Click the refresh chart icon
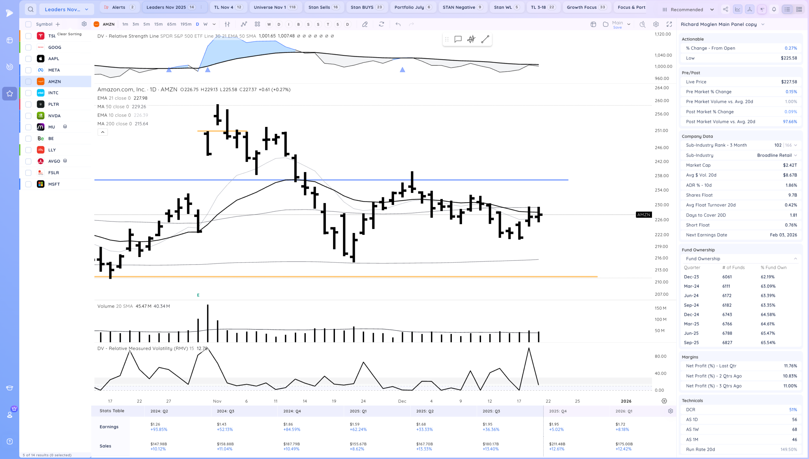809x459 pixels. point(381,24)
